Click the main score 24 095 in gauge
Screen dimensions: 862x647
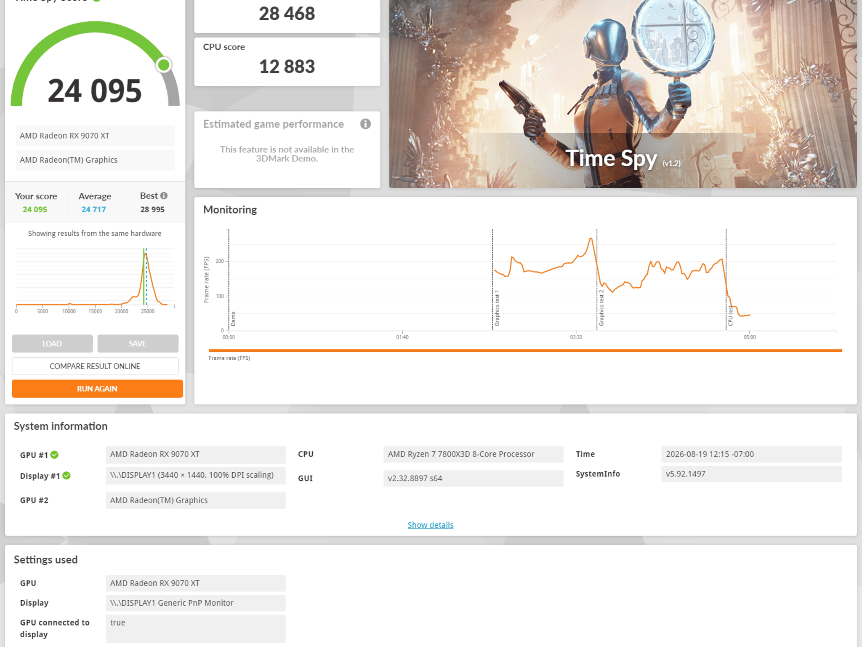[95, 91]
